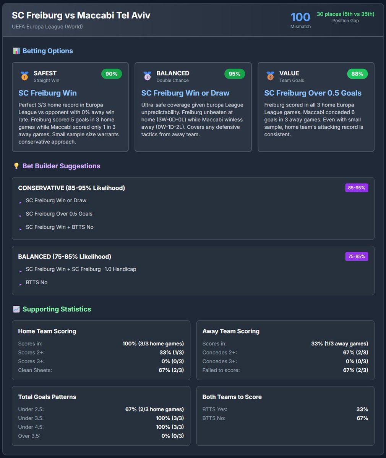Click the UEFA Europa League (World) subtitle

[47, 27]
